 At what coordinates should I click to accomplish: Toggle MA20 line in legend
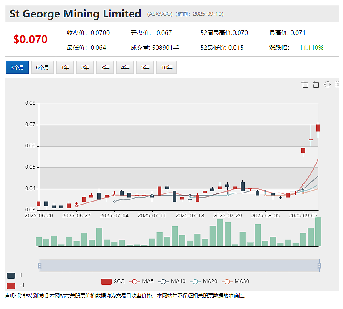[204, 281]
